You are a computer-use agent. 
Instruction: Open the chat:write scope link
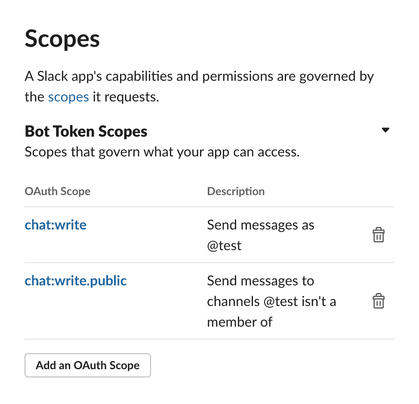55,225
